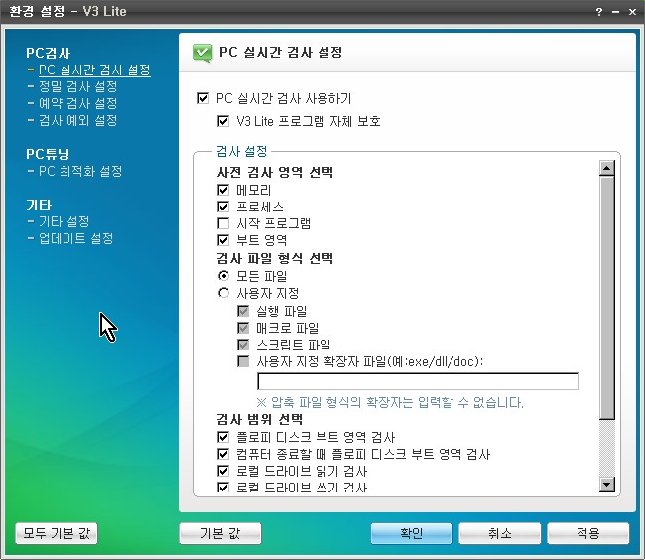
Task: Open PC 최적화 설정
Action: point(80,171)
